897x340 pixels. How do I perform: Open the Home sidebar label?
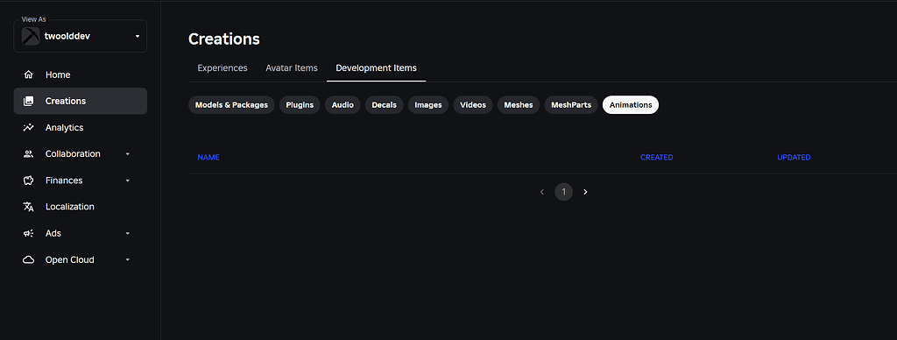pos(58,75)
